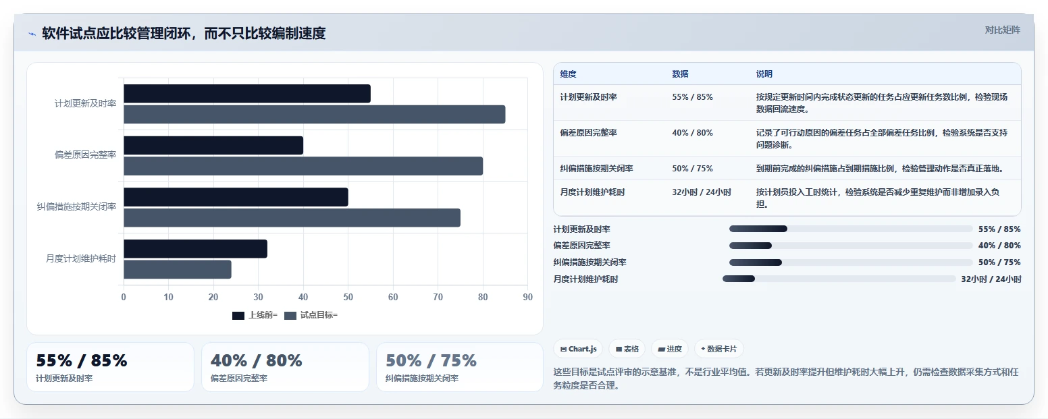This screenshot has width=1048, height=419.
Task: Click the page title 软件试点应比较管理闭环
Action: 184,34
